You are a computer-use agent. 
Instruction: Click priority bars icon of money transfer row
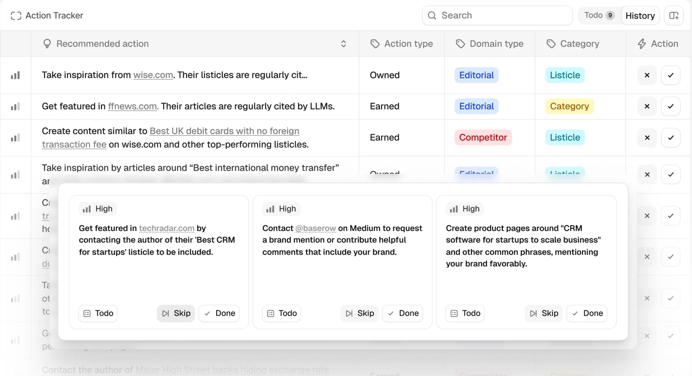(15, 175)
